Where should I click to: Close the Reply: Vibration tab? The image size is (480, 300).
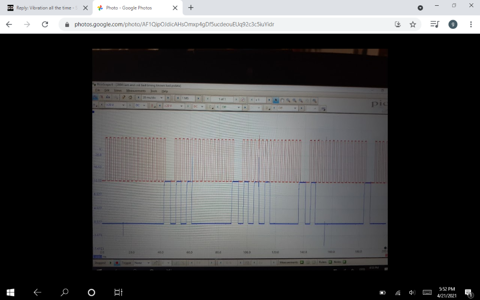pyautogui.click(x=85, y=8)
